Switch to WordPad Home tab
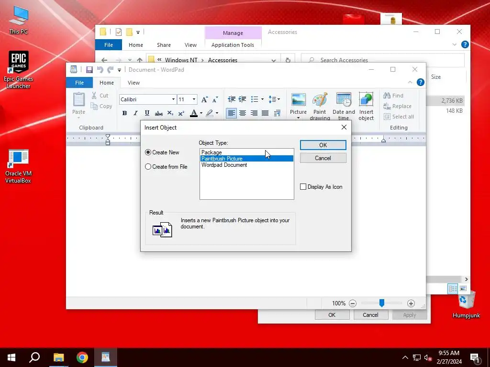The image size is (490, 367). [107, 83]
